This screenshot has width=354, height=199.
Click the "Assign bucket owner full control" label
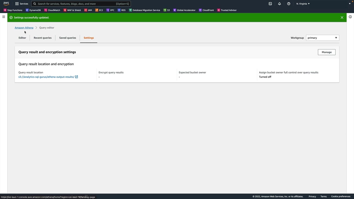[x=289, y=72]
